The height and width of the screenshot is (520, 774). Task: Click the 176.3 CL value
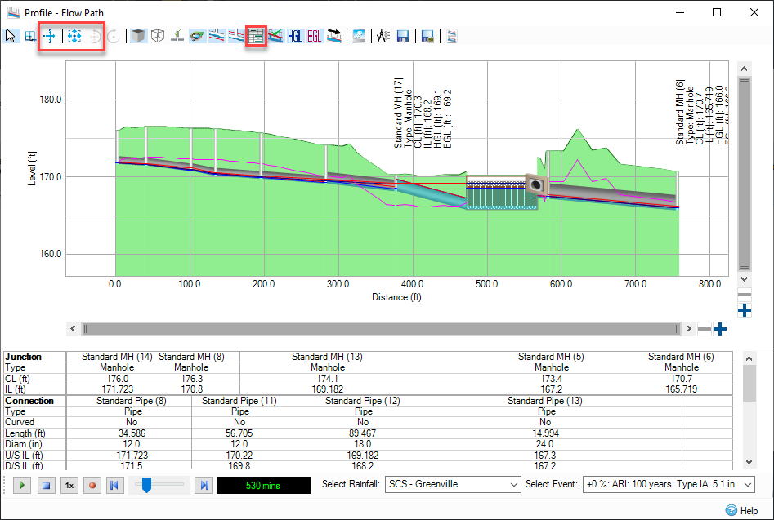[x=191, y=379]
